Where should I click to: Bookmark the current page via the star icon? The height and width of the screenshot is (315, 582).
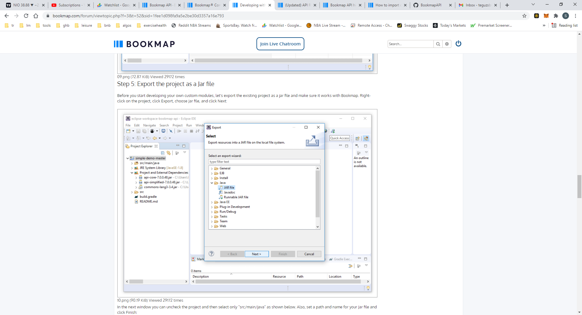[524, 16]
